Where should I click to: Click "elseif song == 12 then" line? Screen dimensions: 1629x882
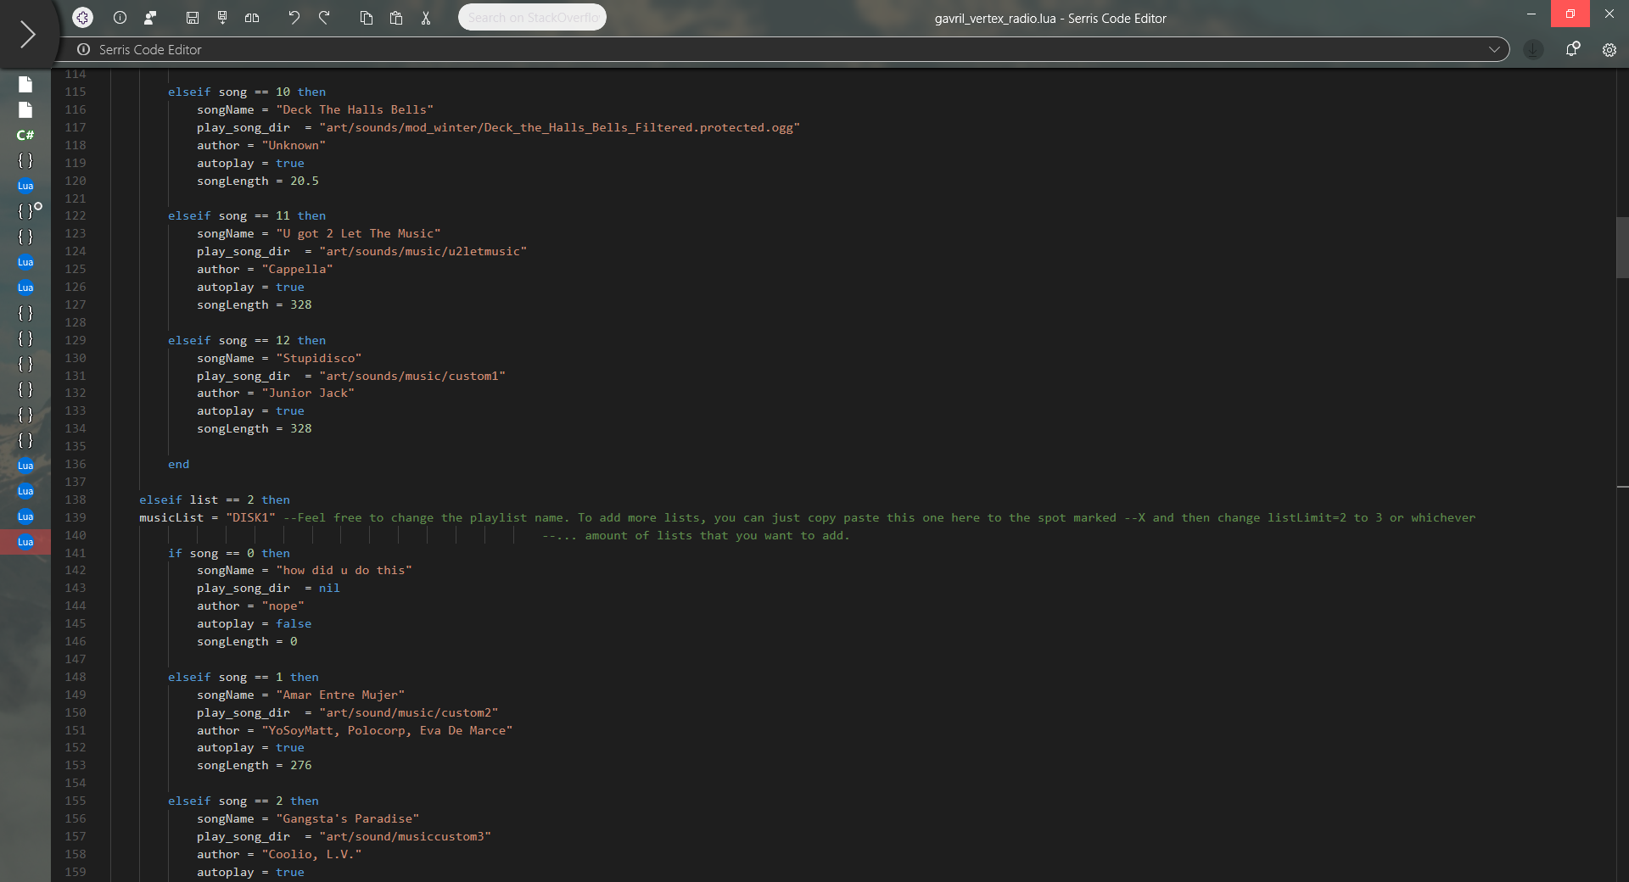[247, 340]
